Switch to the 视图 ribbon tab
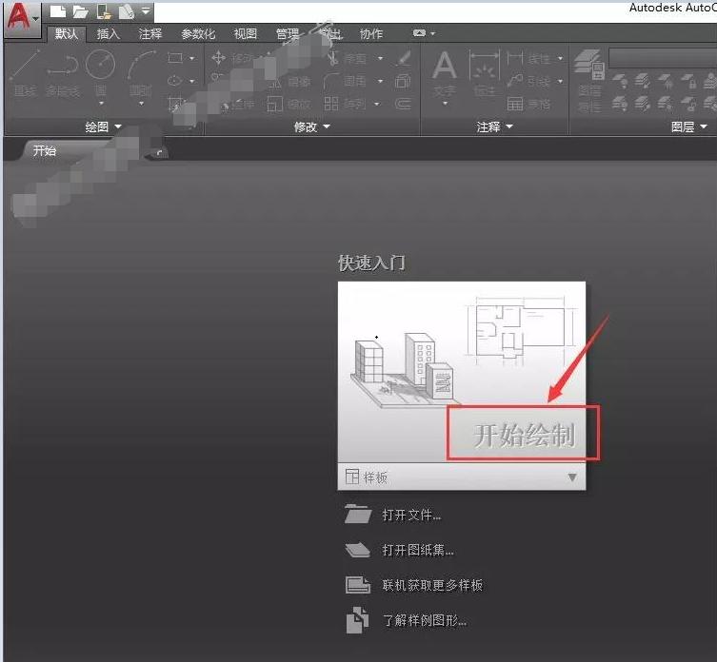 click(x=245, y=34)
